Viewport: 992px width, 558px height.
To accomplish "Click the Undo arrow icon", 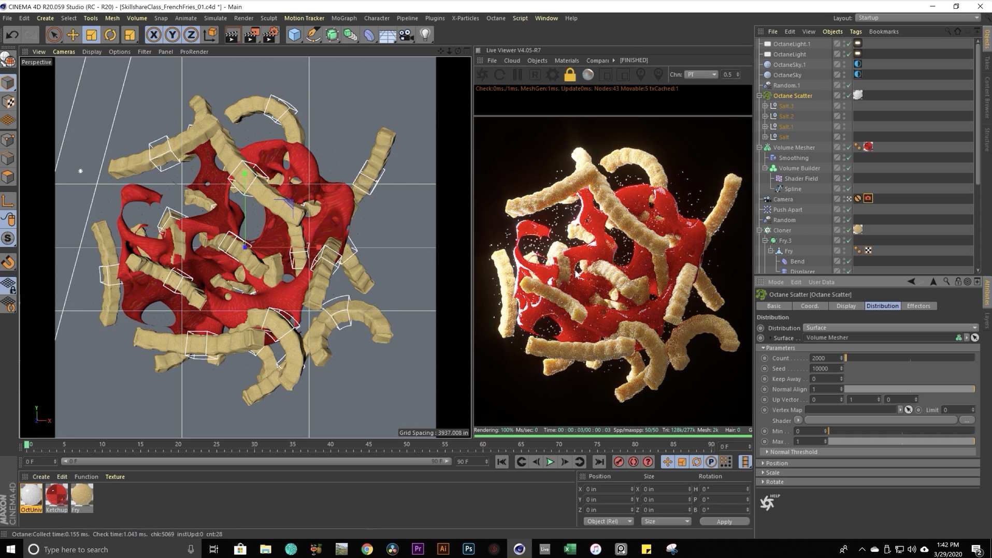I will 12,35.
